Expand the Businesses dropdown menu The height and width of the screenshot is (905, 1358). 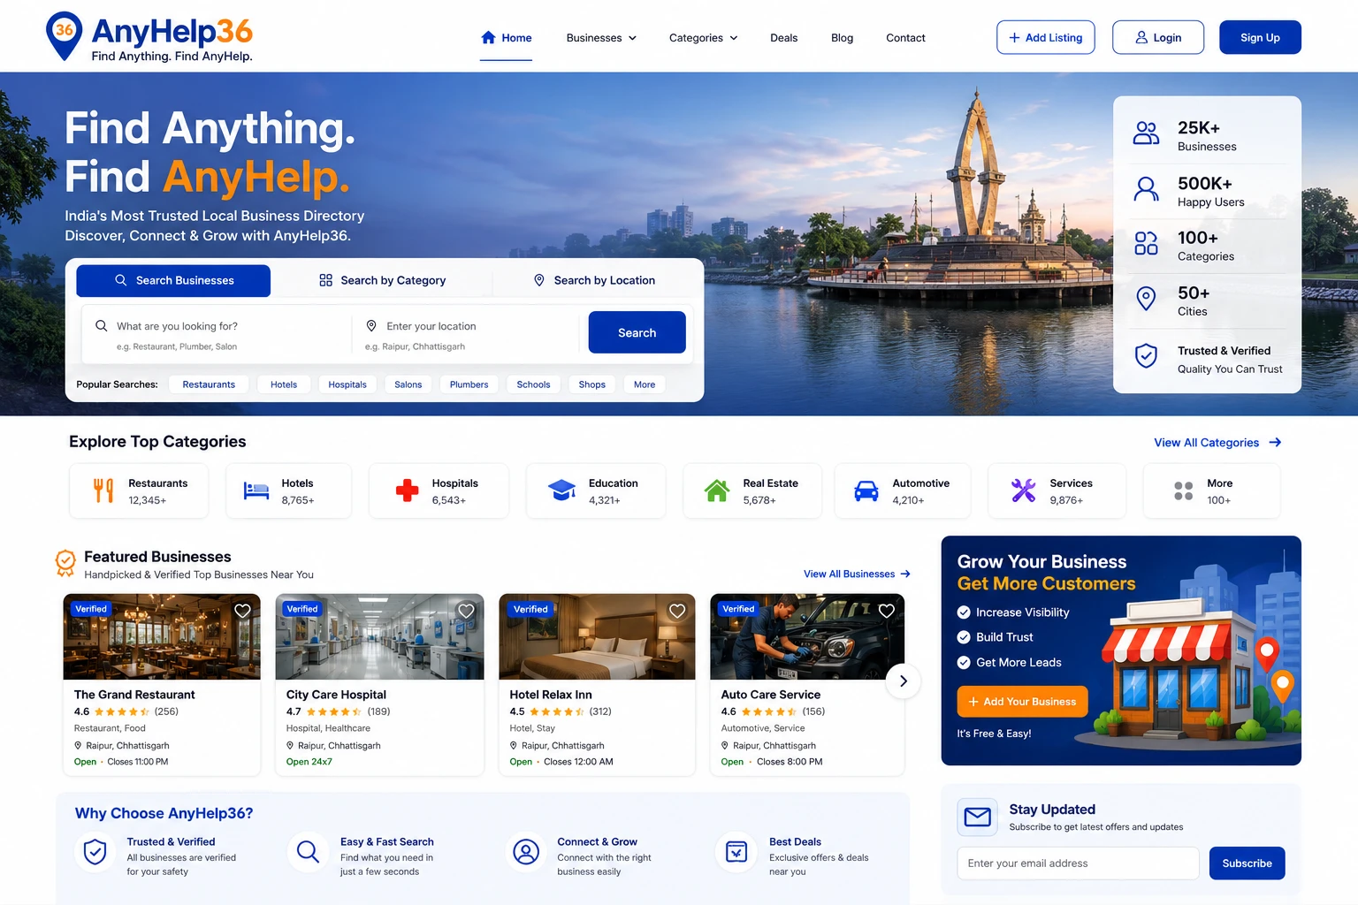601,38
